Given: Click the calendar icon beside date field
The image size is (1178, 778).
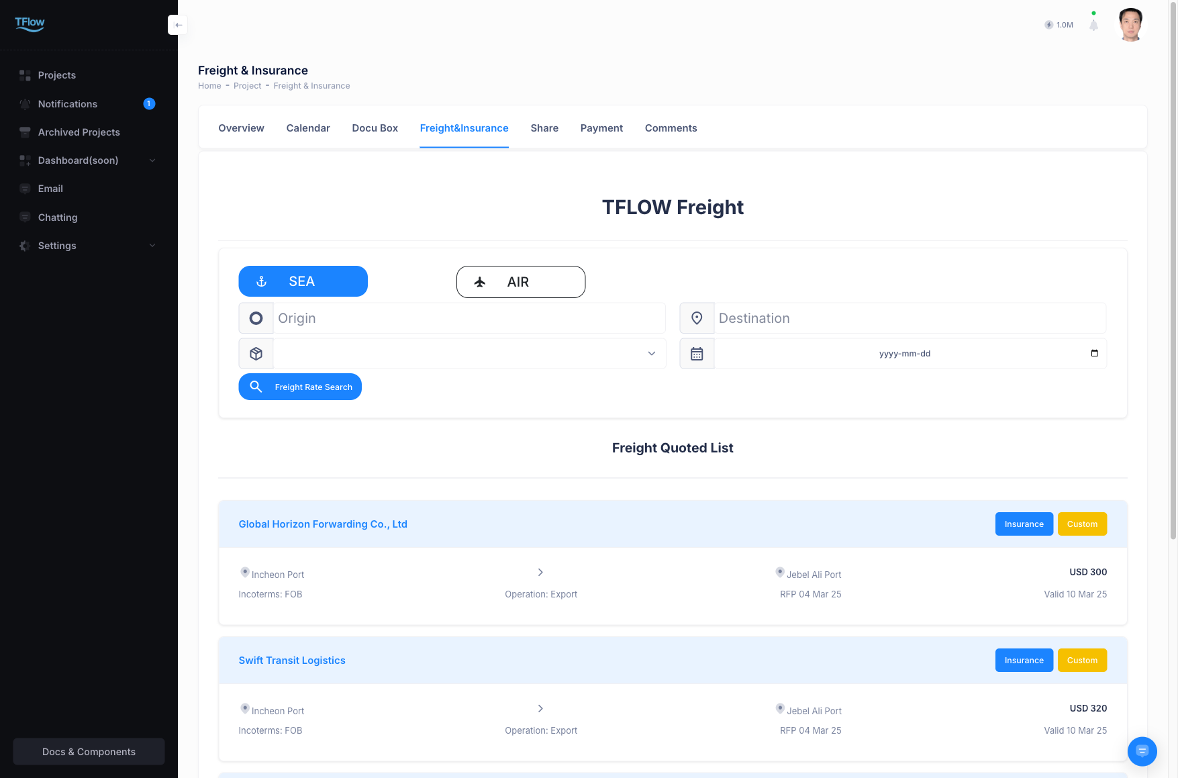Looking at the screenshot, I should click(697, 354).
